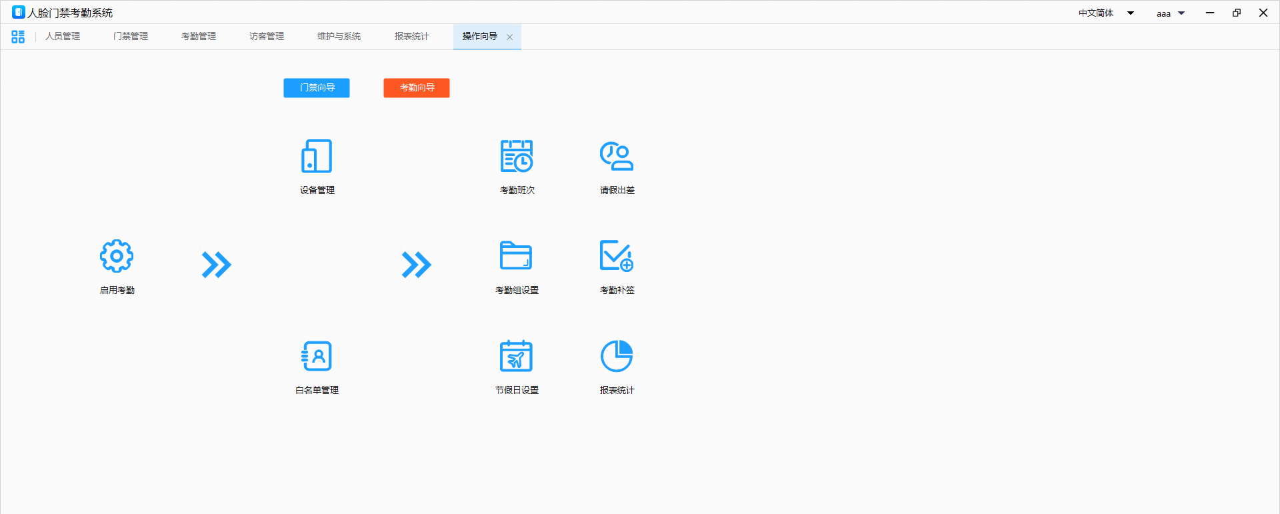Open the 设备管理 device management icon
Viewport: 1280px width, 514px height.
317,157
